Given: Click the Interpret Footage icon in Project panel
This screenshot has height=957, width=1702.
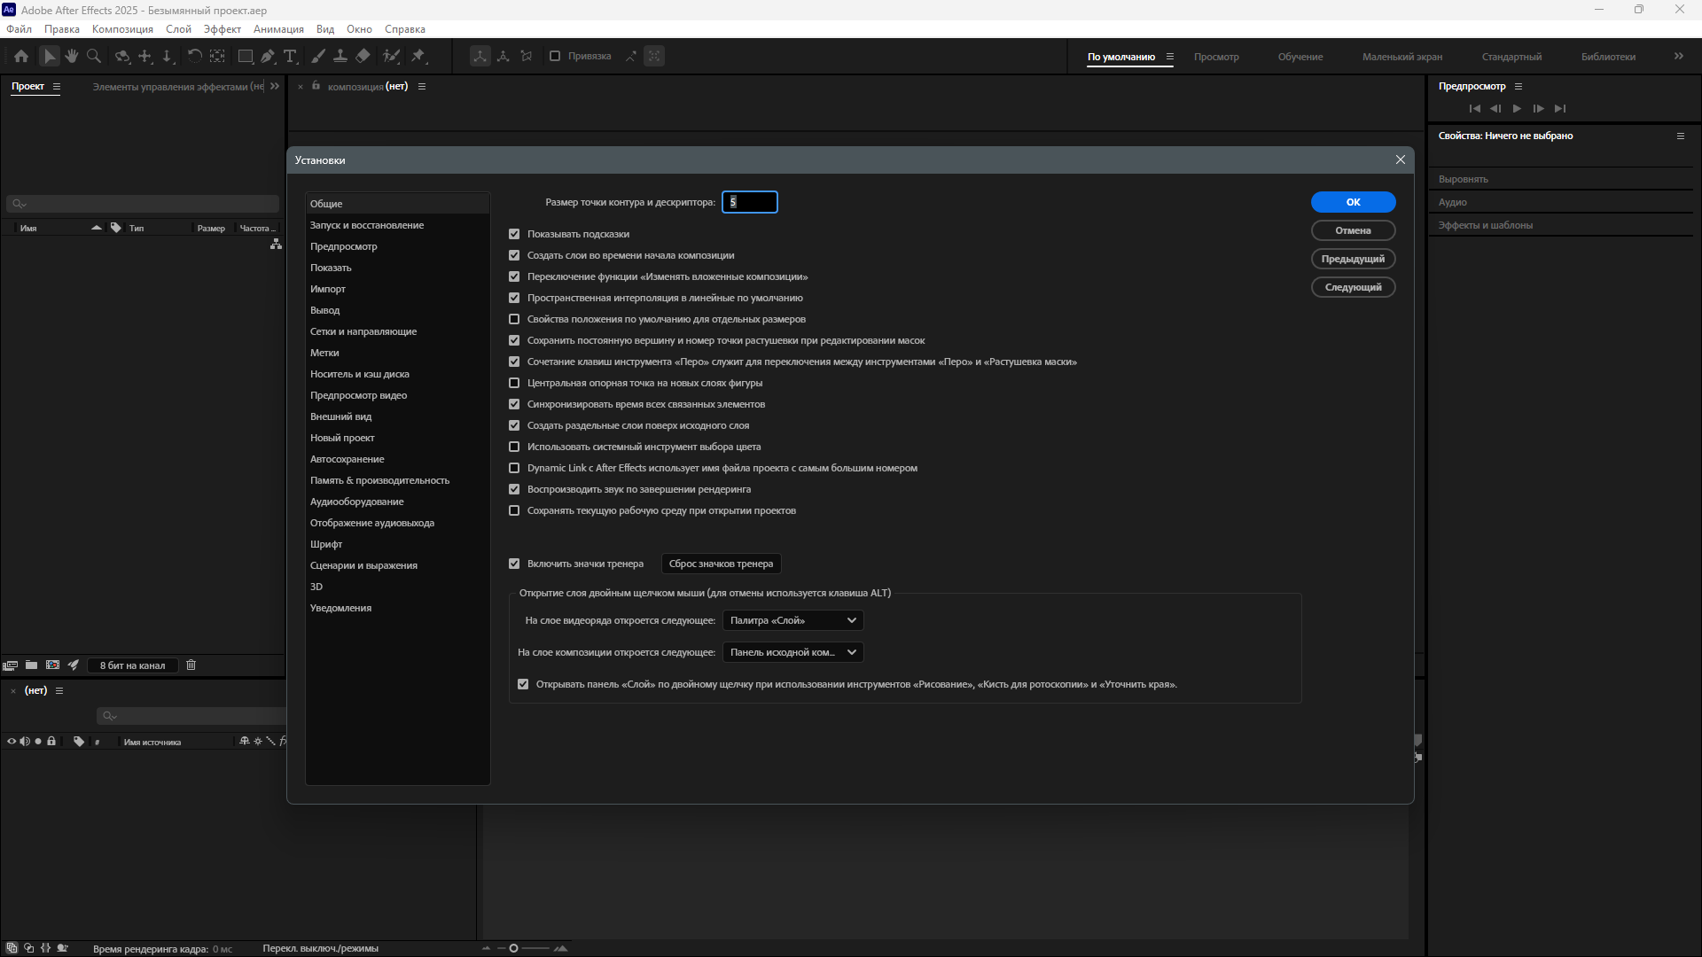Looking at the screenshot, I should (x=11, y=665).
